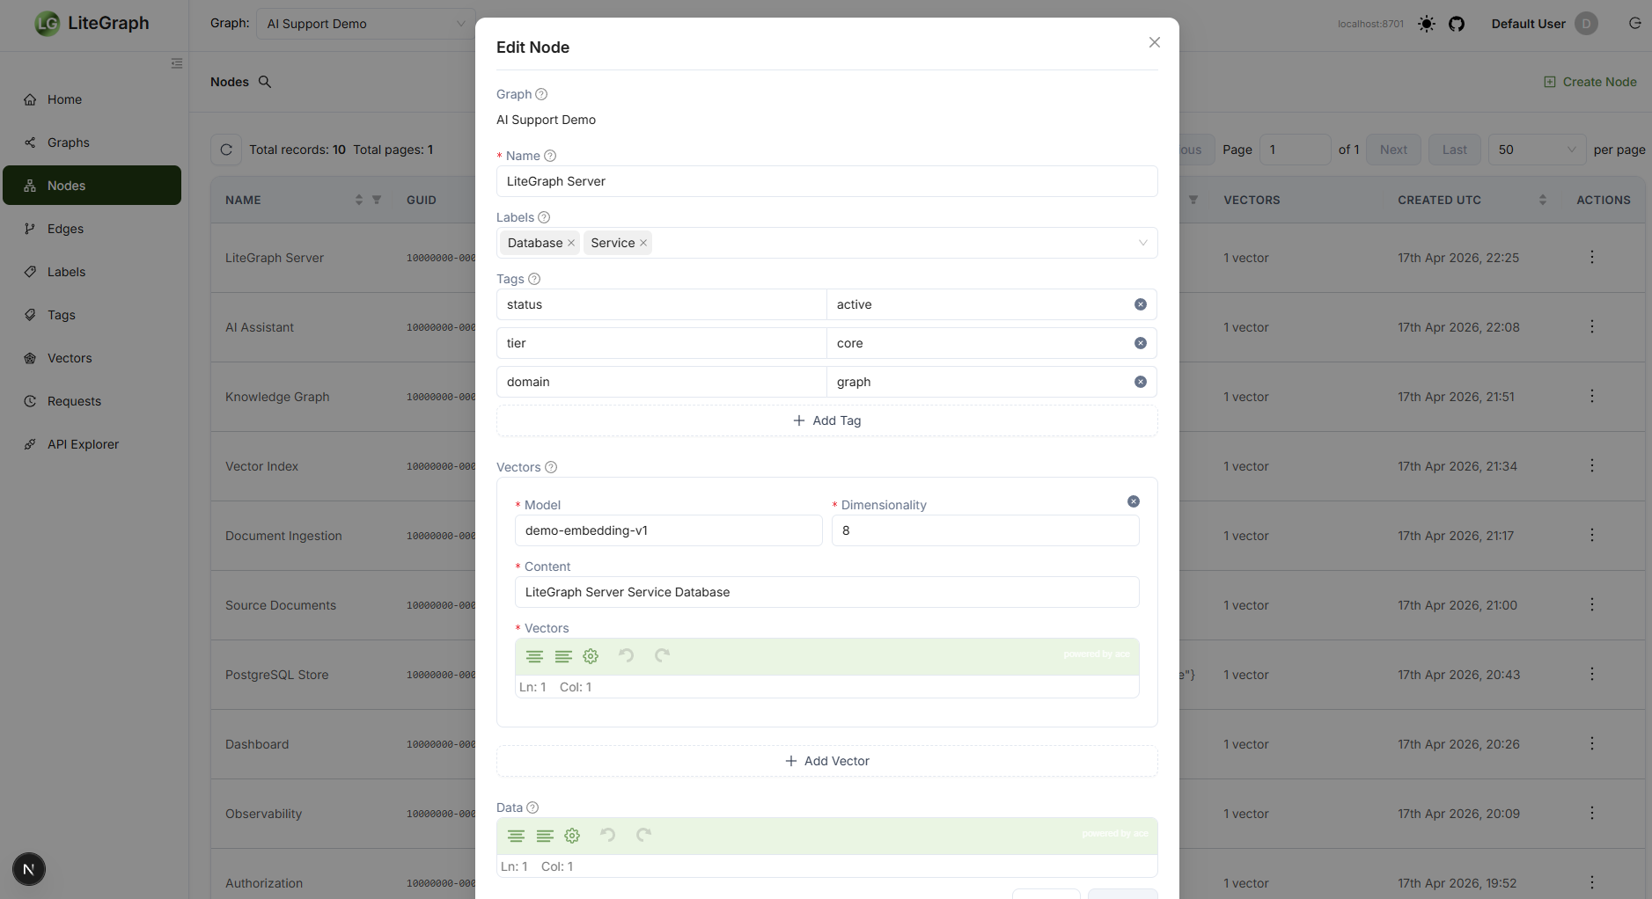Open editor settings gear in Vectors field
Image resolution: width=1652 pixels, height=899 pixels.
(x=590, y=656)
